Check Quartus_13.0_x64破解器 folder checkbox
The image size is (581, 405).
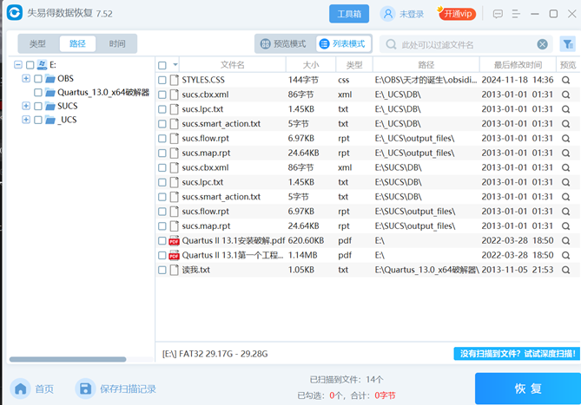pyautogui.click(x=38, y=93)
